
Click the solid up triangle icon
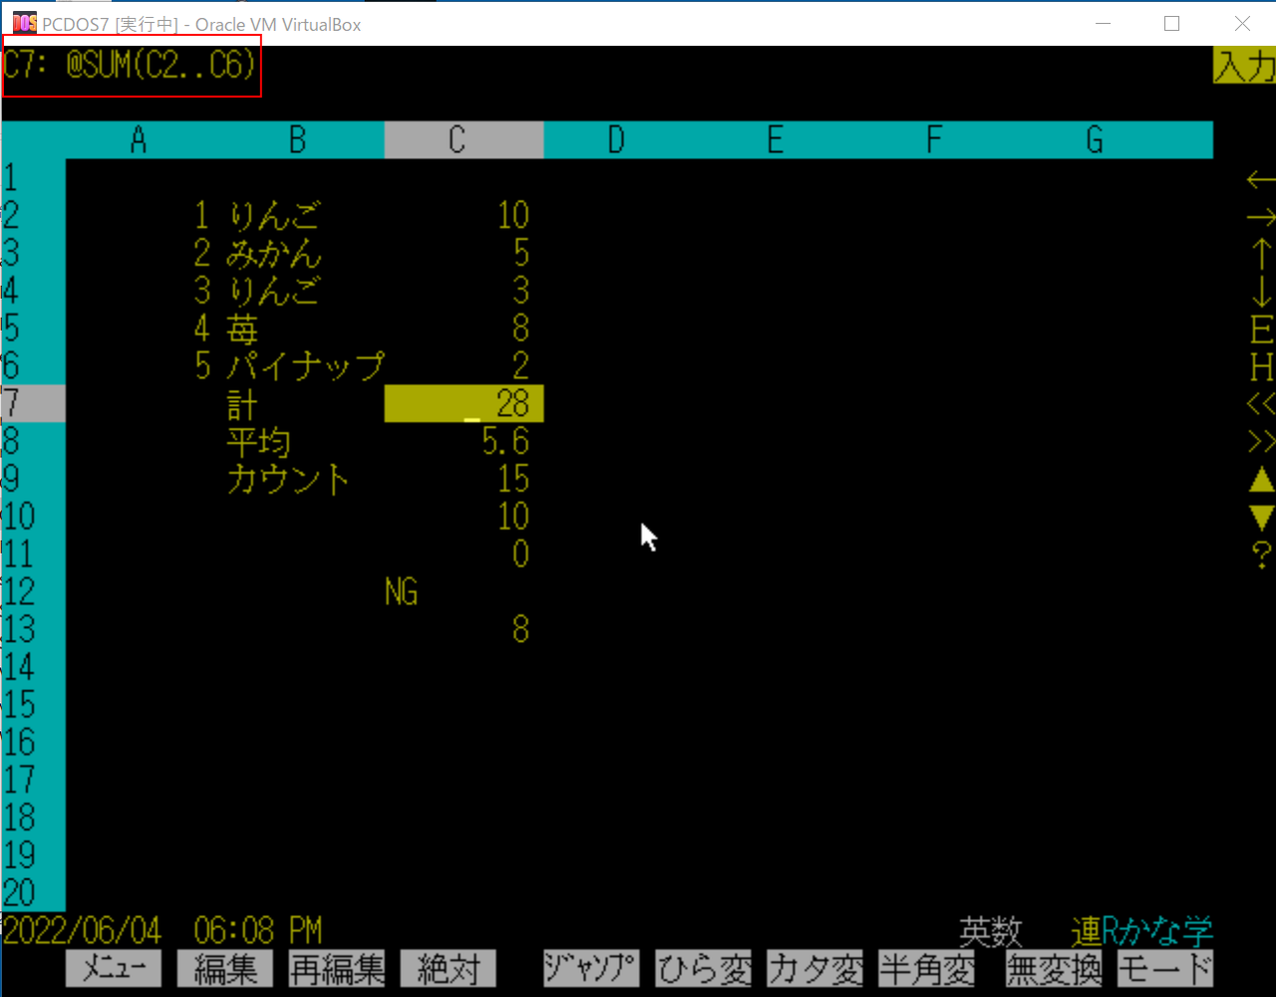click(1261, 479)
